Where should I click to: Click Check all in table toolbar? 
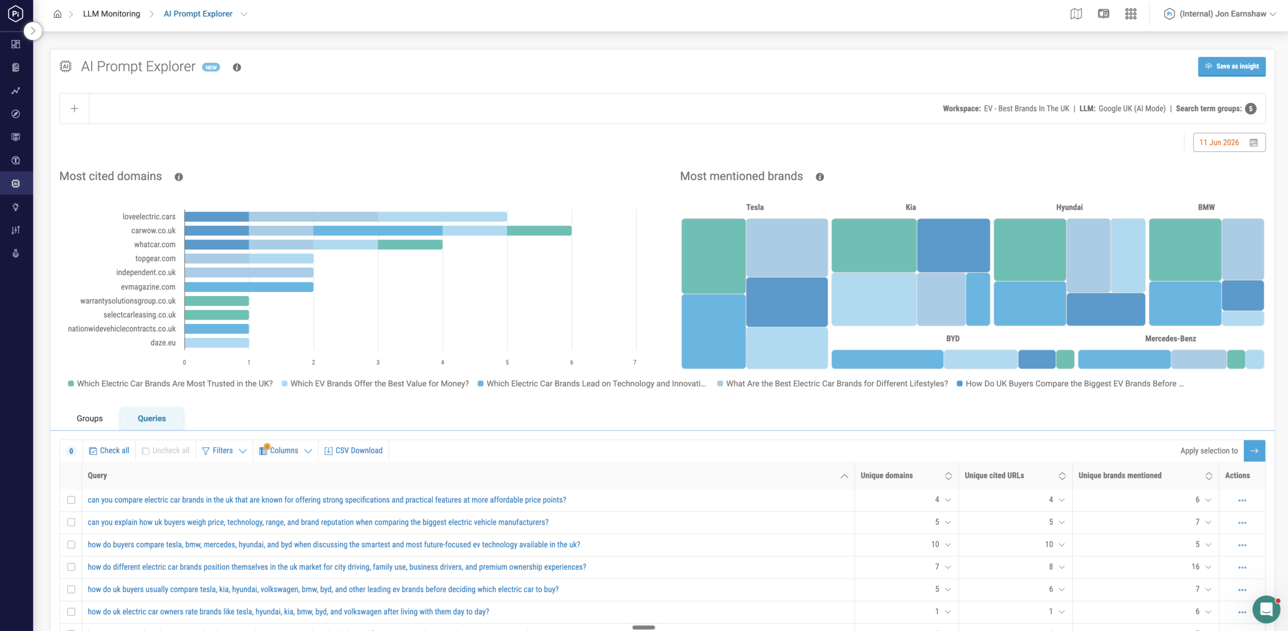109,451
